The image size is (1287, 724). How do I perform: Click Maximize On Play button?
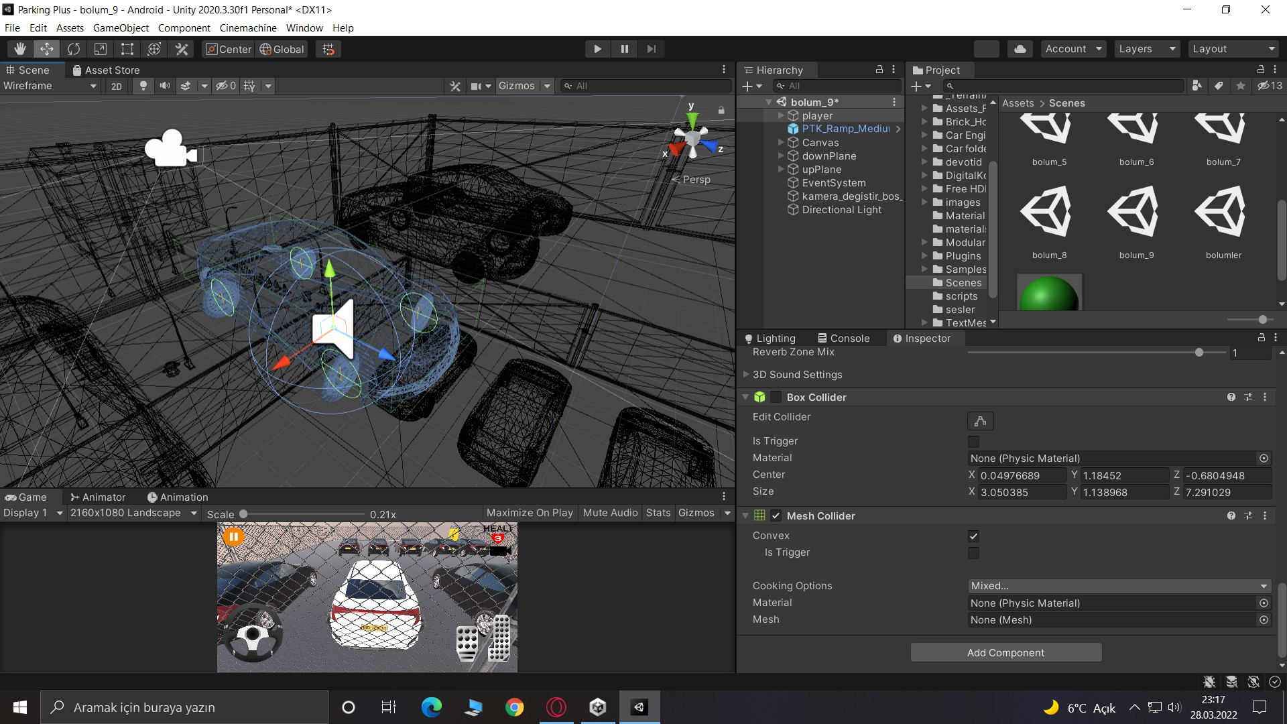[x=530, y=513]
